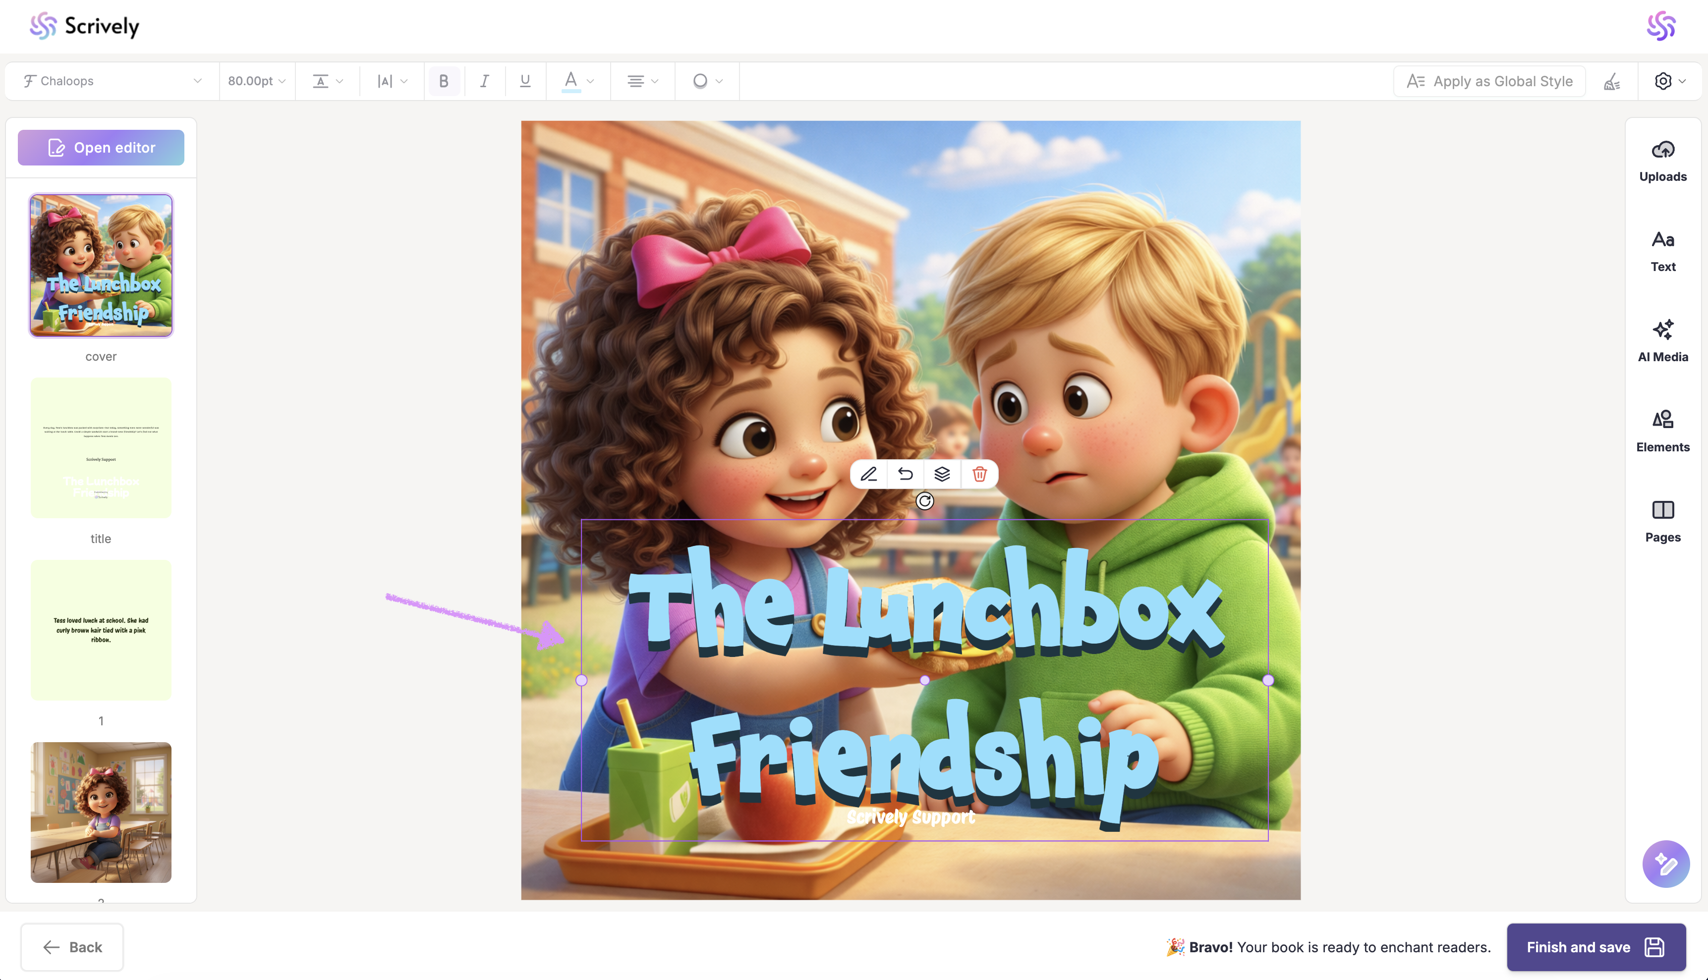Click the undo arrow in floating toolbar
The height and width of the screenshot is (980, 1708).
click(906, 475)
